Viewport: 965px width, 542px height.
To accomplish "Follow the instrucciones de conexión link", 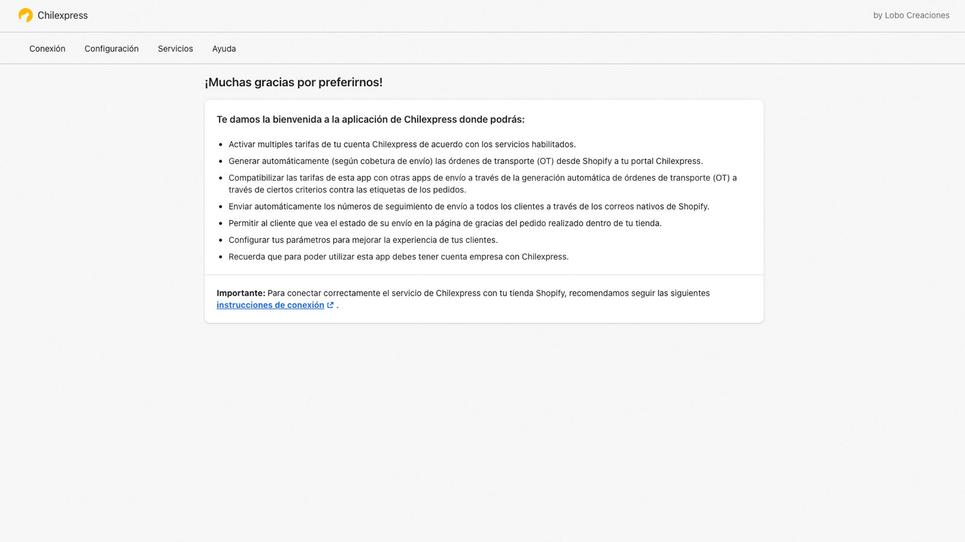I will coord(270,305).
